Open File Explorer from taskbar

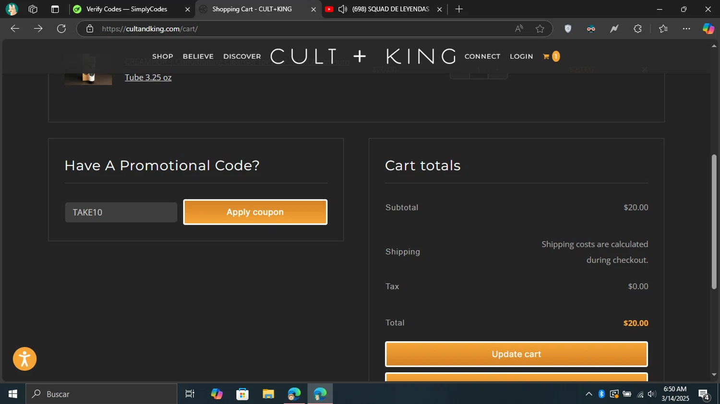coord(268,394)
